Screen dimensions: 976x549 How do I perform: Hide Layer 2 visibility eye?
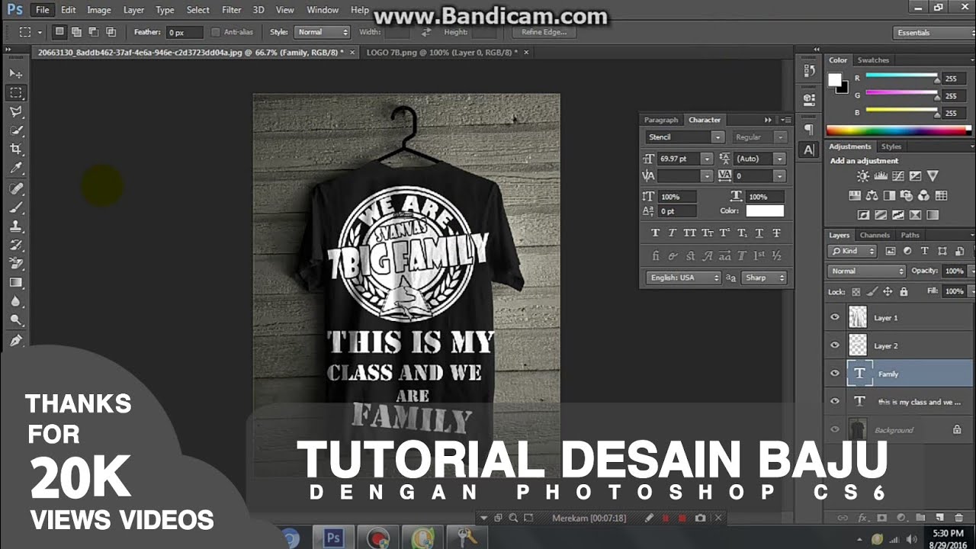pyautogui.click(x=835, y=345)
